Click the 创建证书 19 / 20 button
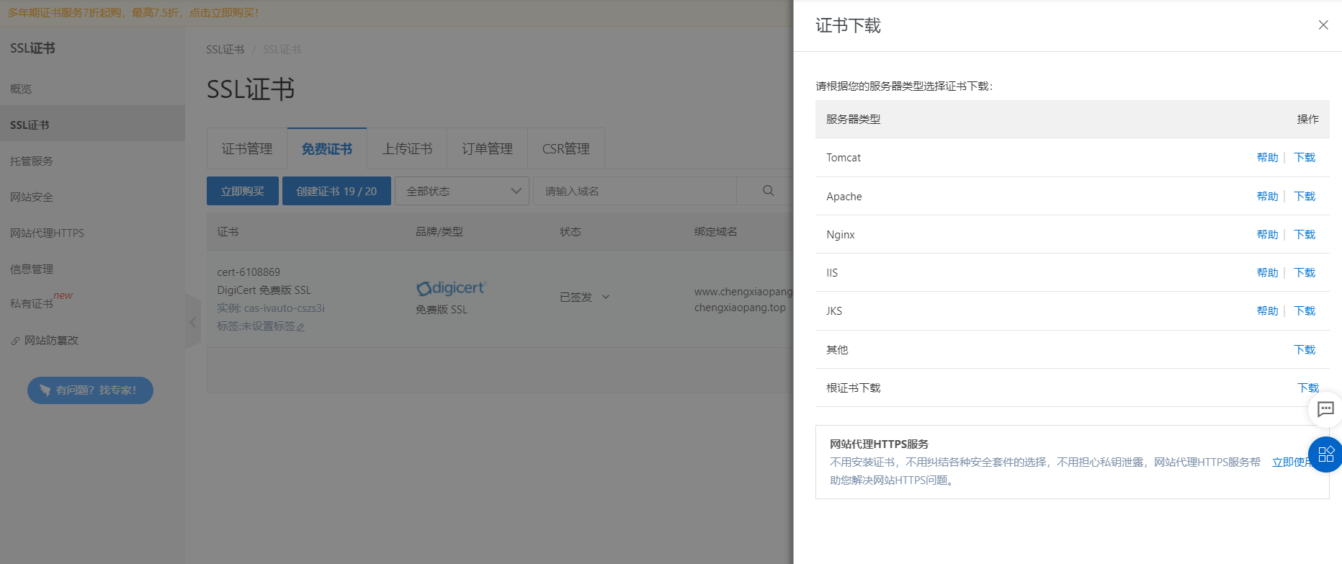Image resolution: width=1342 pixels, height=564 pixels. 336,191
